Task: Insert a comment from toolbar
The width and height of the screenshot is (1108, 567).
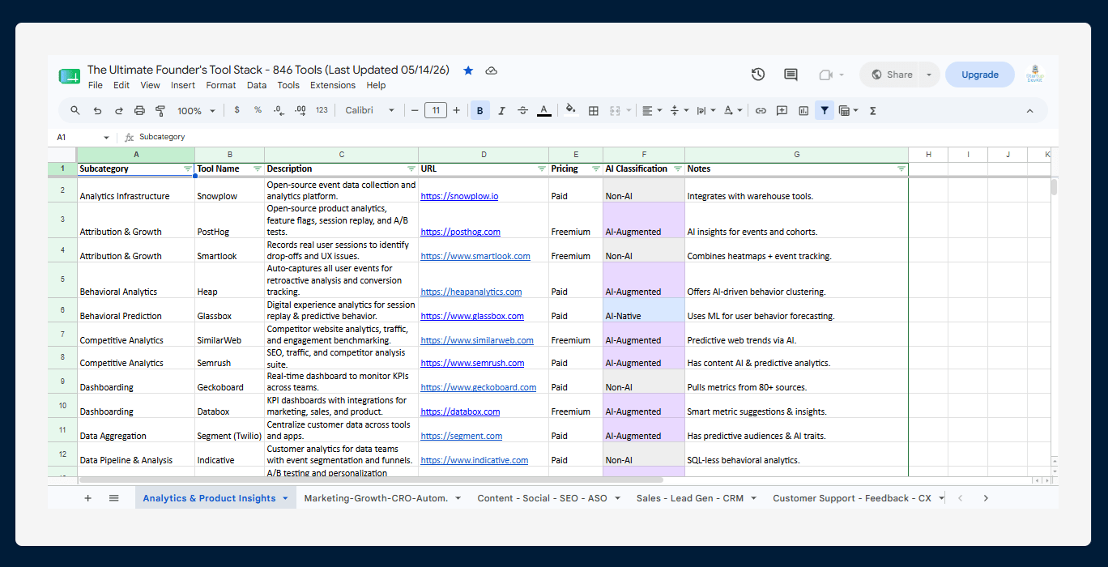Action: click(782, 111)
